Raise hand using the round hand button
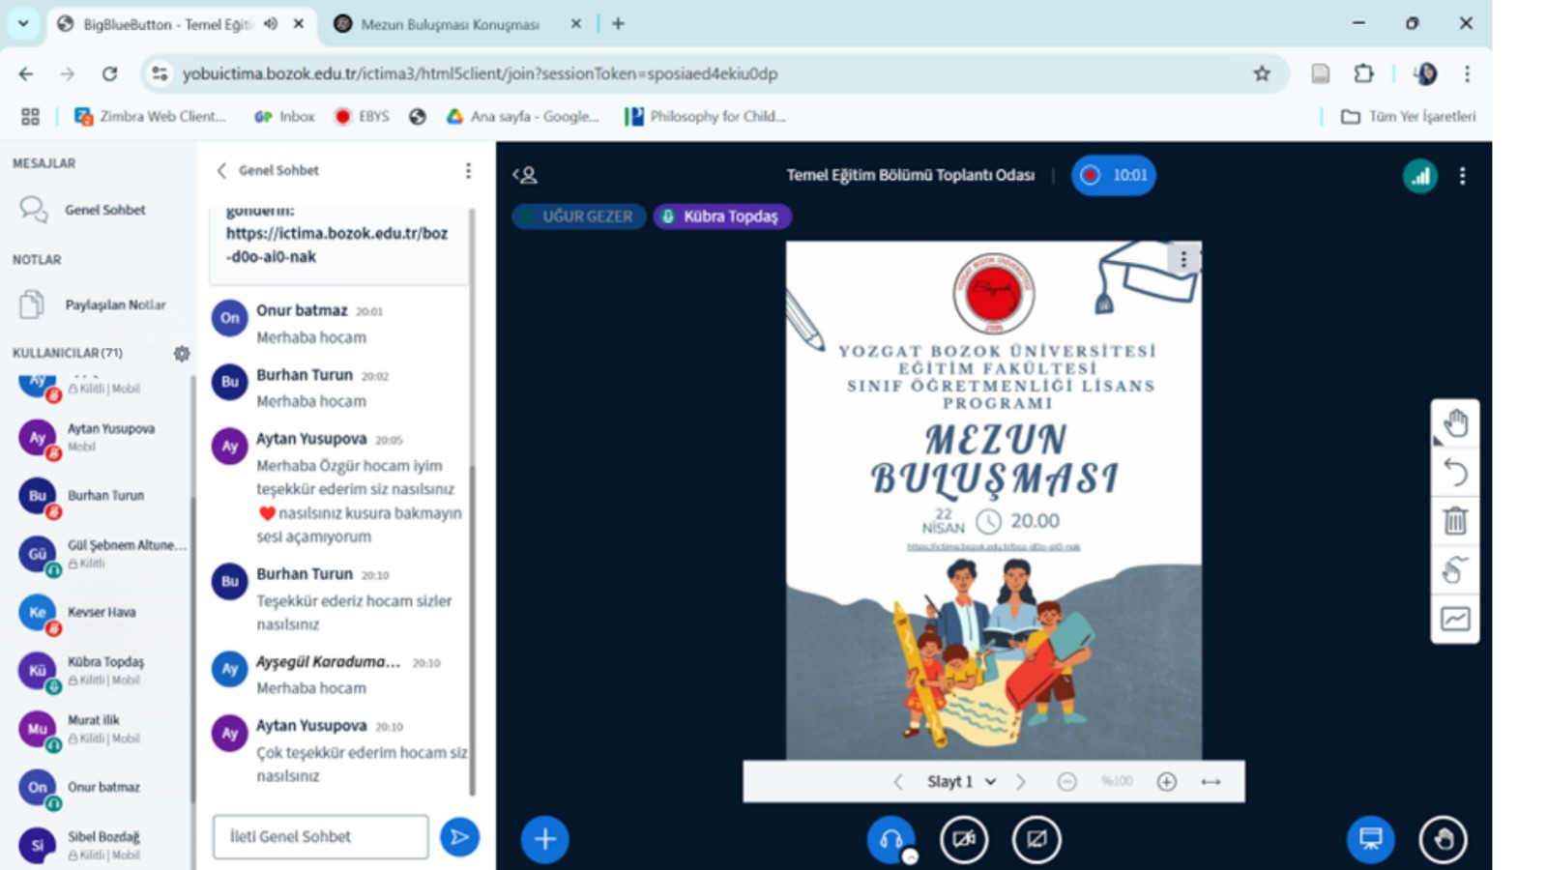The height and width of the screenshot is (870, 1547). click(1443, 838)
